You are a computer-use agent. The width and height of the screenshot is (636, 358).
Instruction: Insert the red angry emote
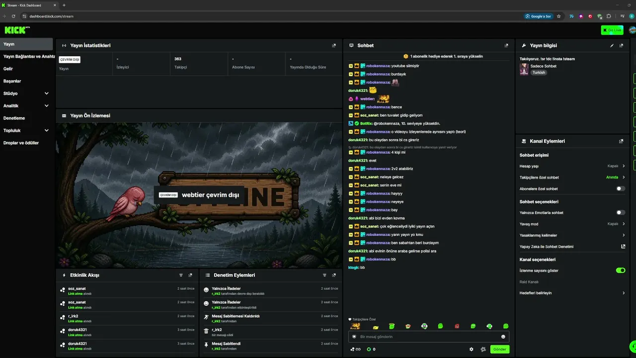pyautogui.click(x=457, y=326)
